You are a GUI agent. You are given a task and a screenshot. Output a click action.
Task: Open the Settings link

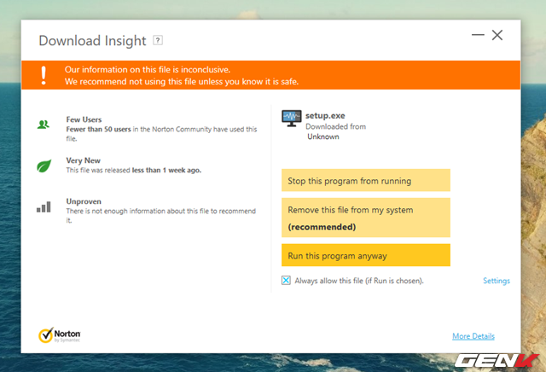[x=496, y=281]
